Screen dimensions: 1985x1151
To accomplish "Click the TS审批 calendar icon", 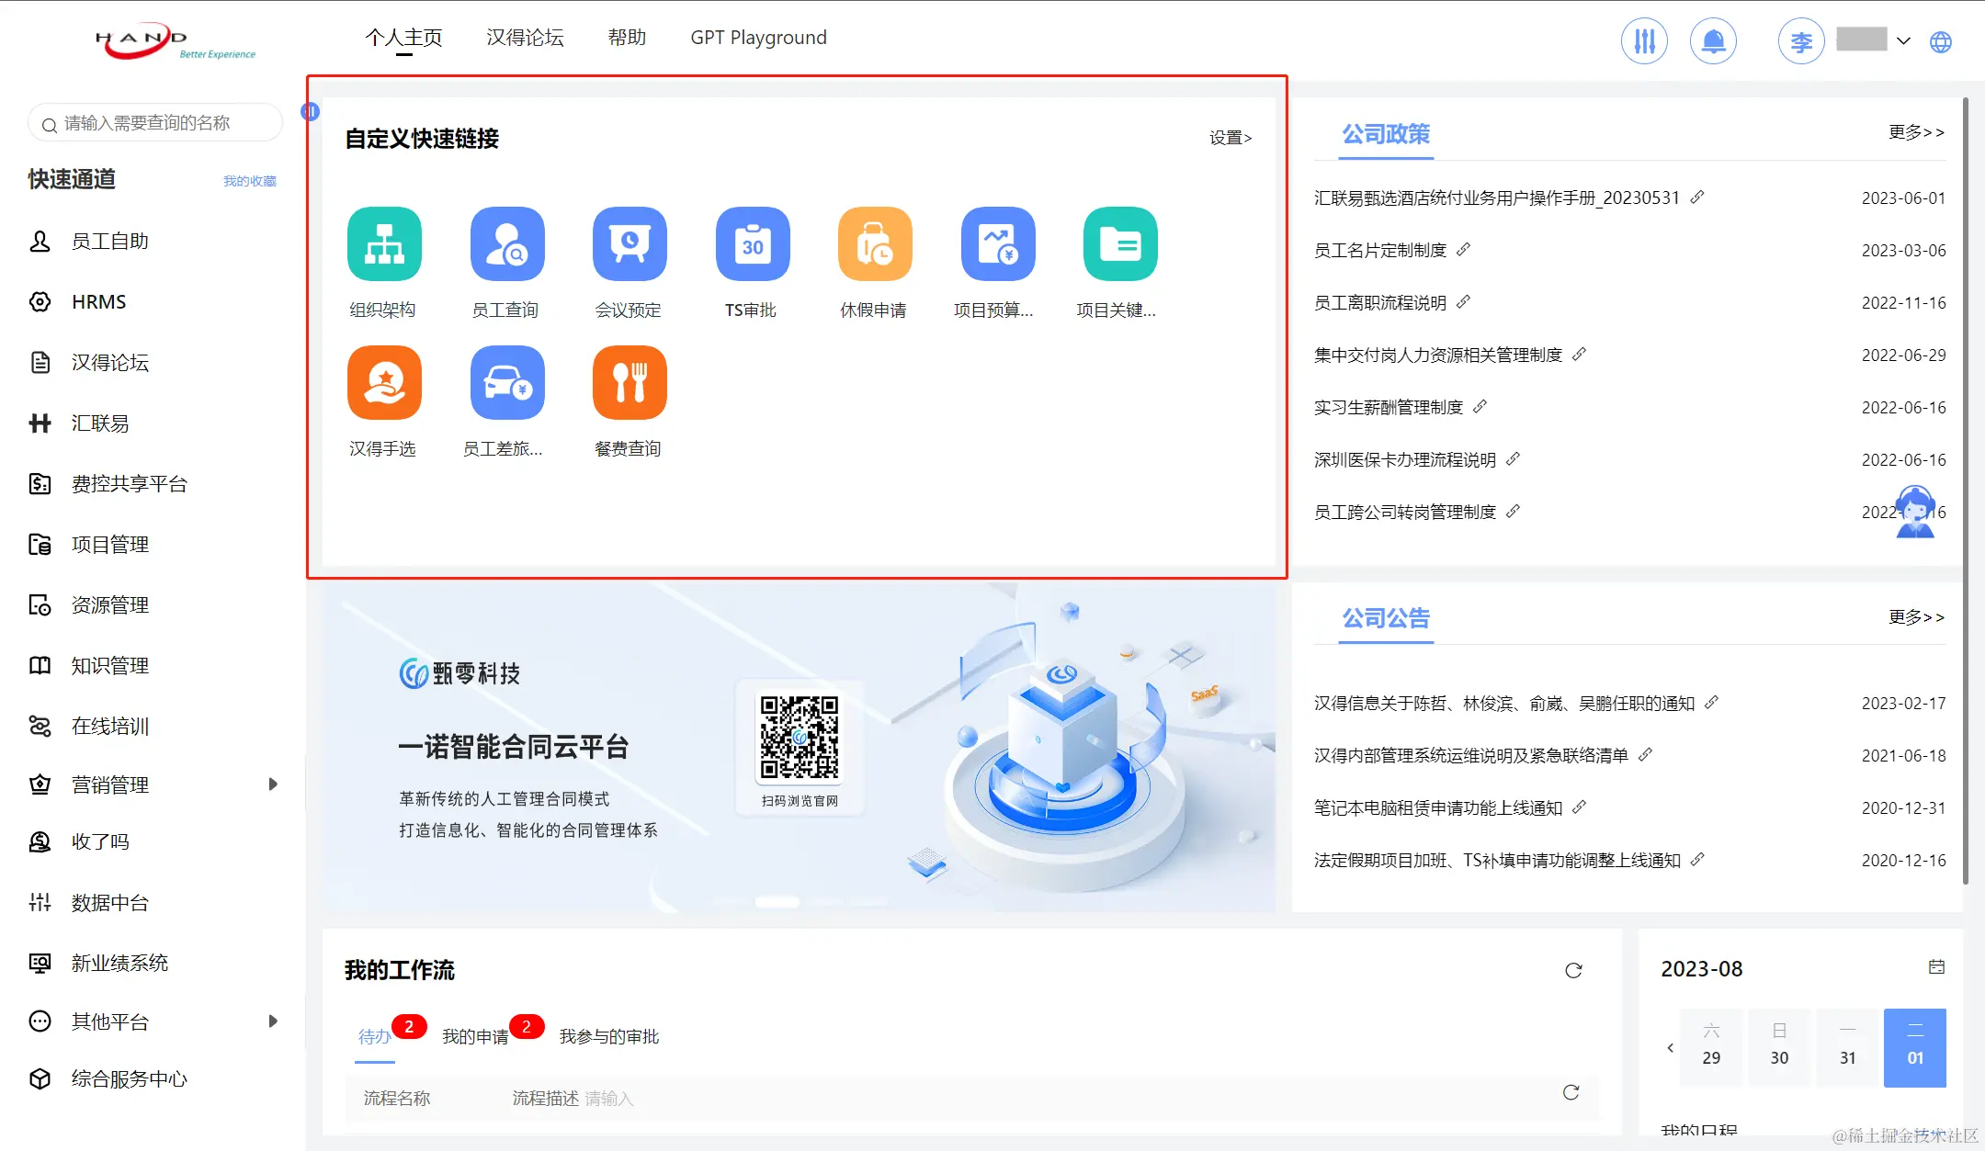I will click(752, 243).
